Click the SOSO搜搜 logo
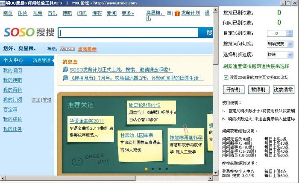The width and height of the screenshot is (299, 183). point(29,32)
